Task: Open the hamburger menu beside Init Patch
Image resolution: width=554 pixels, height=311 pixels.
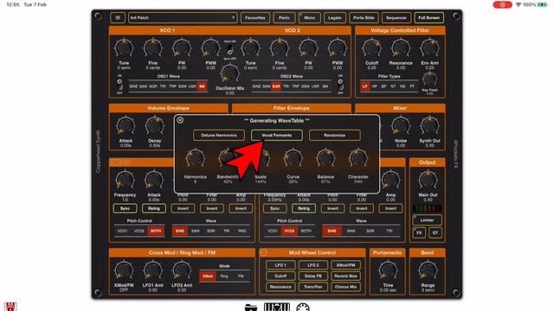Action: click(x=118, y=17)
